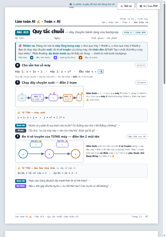Click the dice icon in Đổi số
The width and height of the screenshot is (166, 237).
point(122,6)
